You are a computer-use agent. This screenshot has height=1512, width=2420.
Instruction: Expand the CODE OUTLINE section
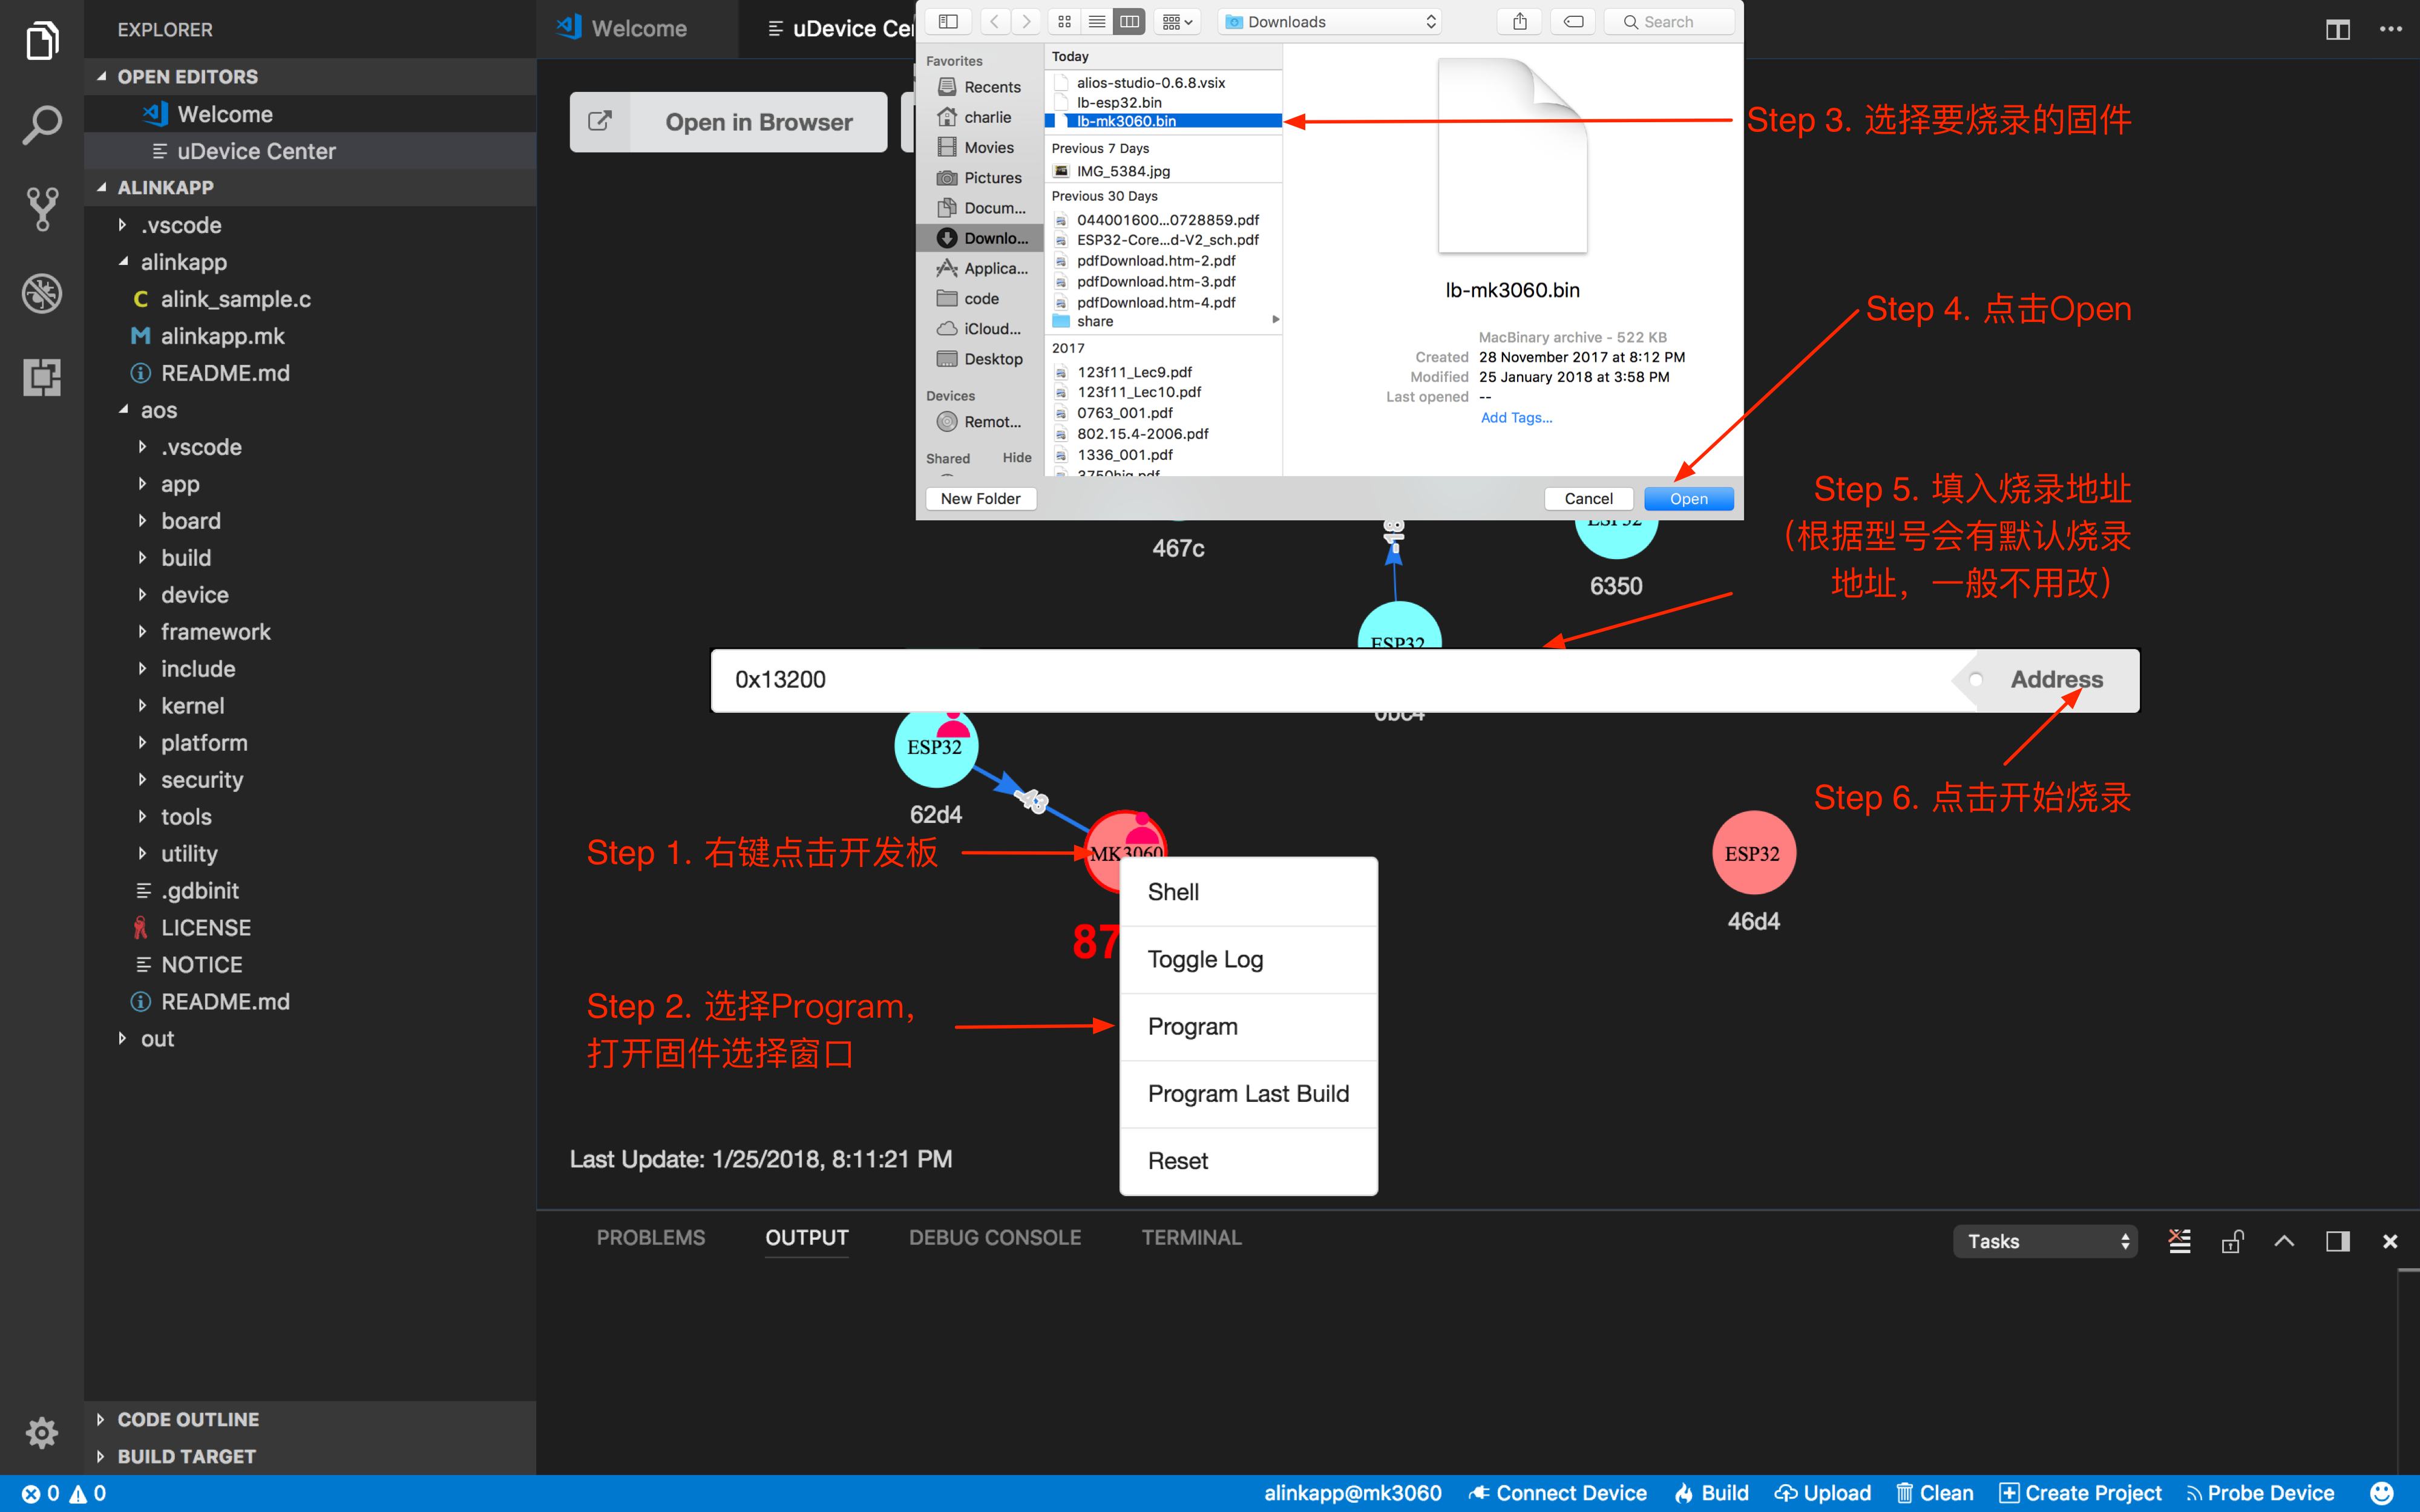point(310,1419)
